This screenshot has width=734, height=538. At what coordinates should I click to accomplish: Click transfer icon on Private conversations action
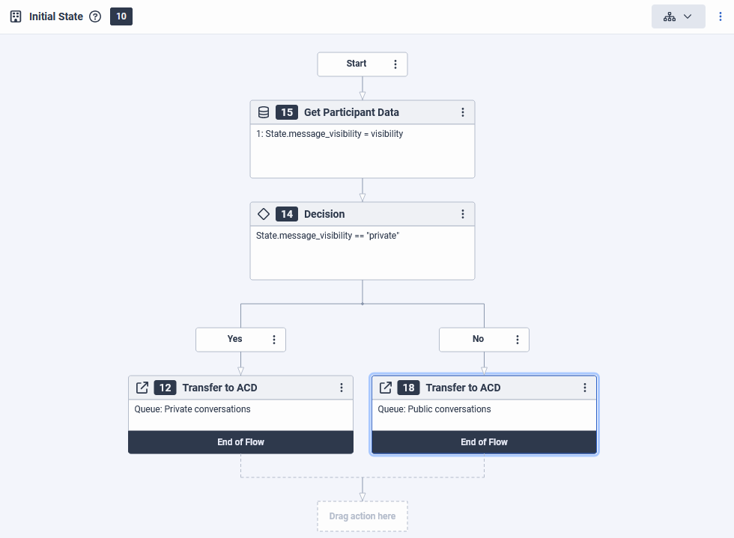coord(142,388)
